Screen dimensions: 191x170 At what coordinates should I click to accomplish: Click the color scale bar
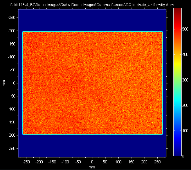tap(177, 82)
